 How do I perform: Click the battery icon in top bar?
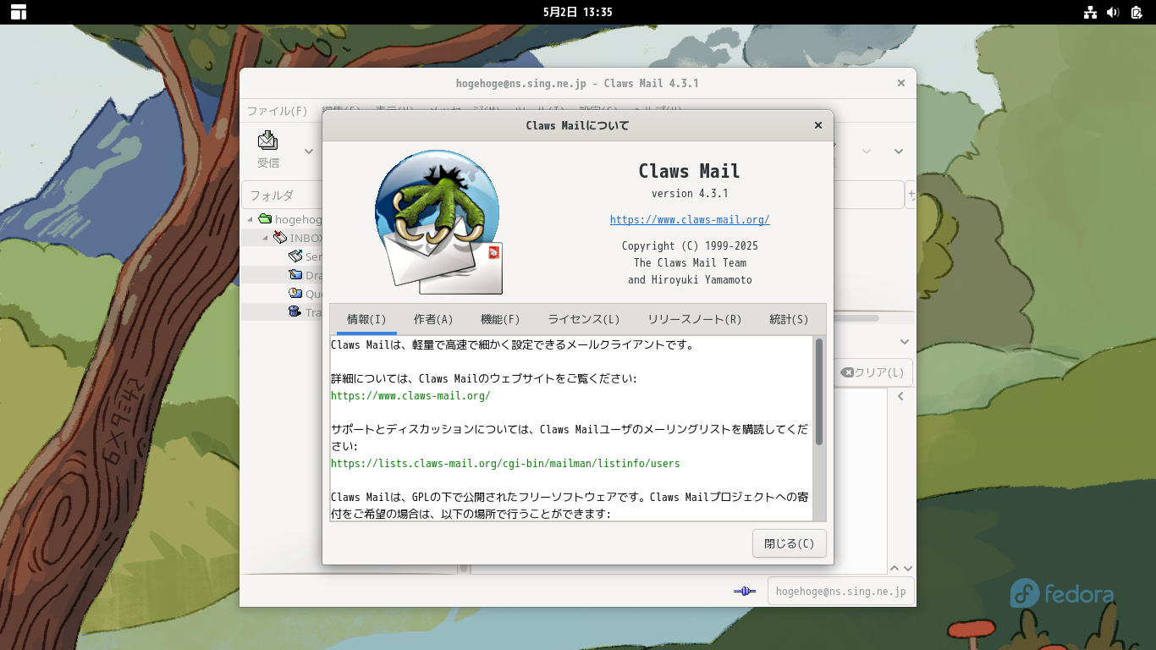1137,12
